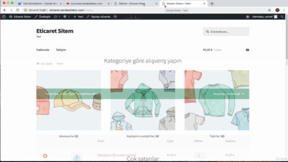Follow the Ana Sayfa breadcrumb link

(x=46, y=63)
